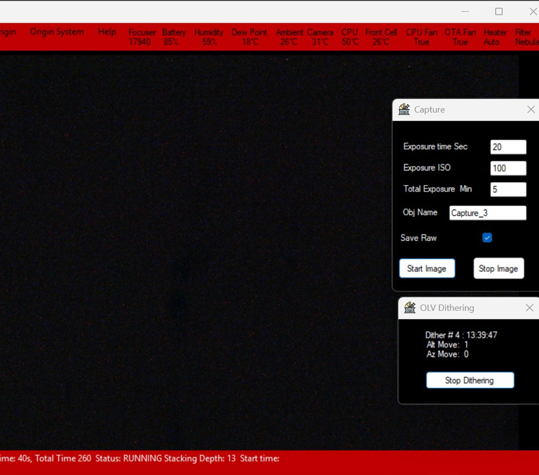Select the Camera 31°C temperature readout
The height and width of the screenshot is (475, 539).
tap(320, 36)
